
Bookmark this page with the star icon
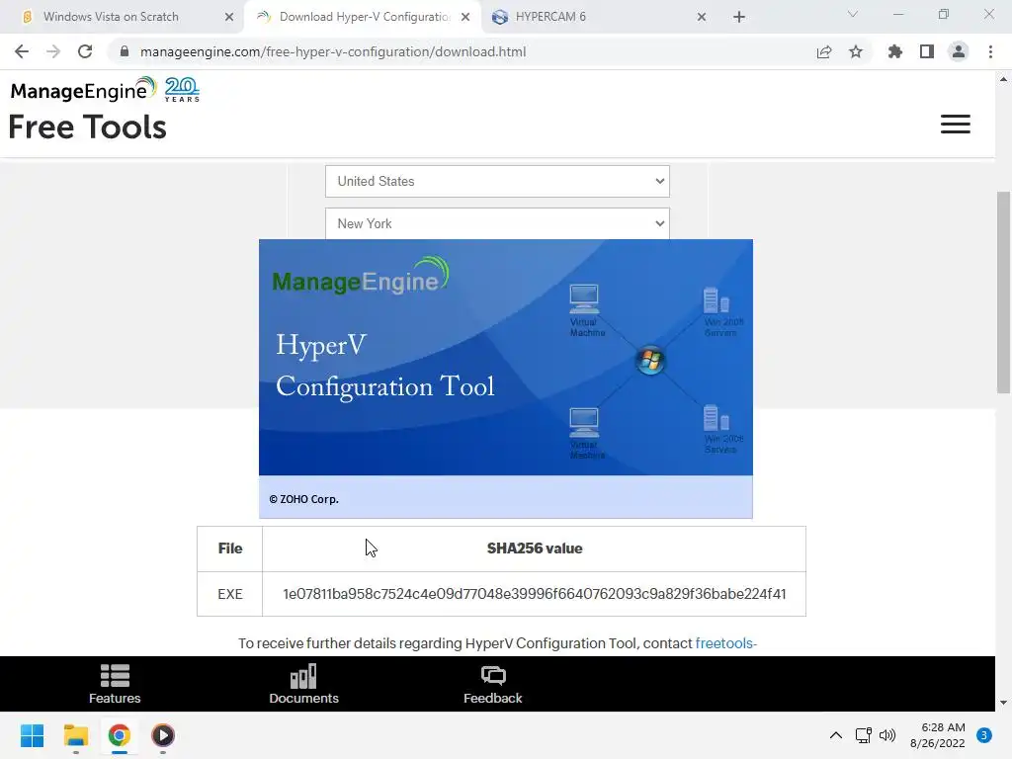[x=856, y=51]
